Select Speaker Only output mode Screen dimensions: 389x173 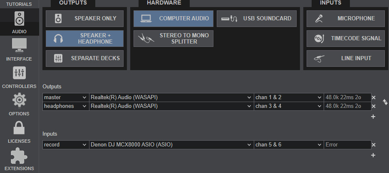(x=85, y=19)
